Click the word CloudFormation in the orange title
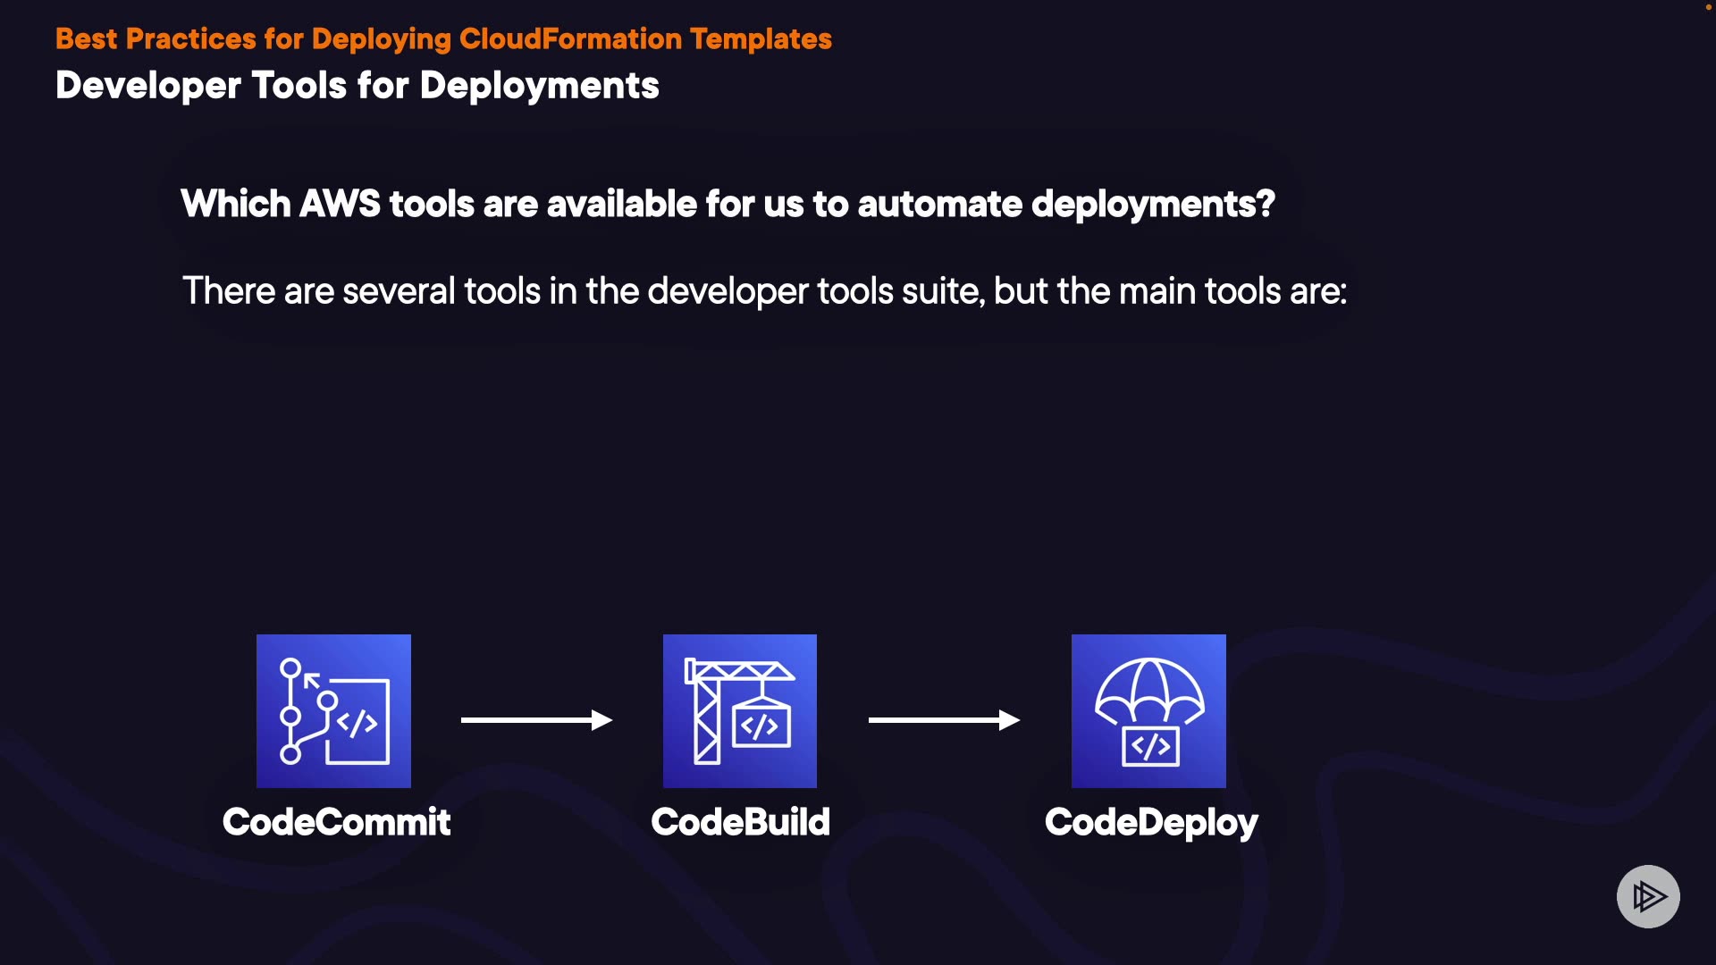This screenshot has width=1716, height=965. [570, 39]
